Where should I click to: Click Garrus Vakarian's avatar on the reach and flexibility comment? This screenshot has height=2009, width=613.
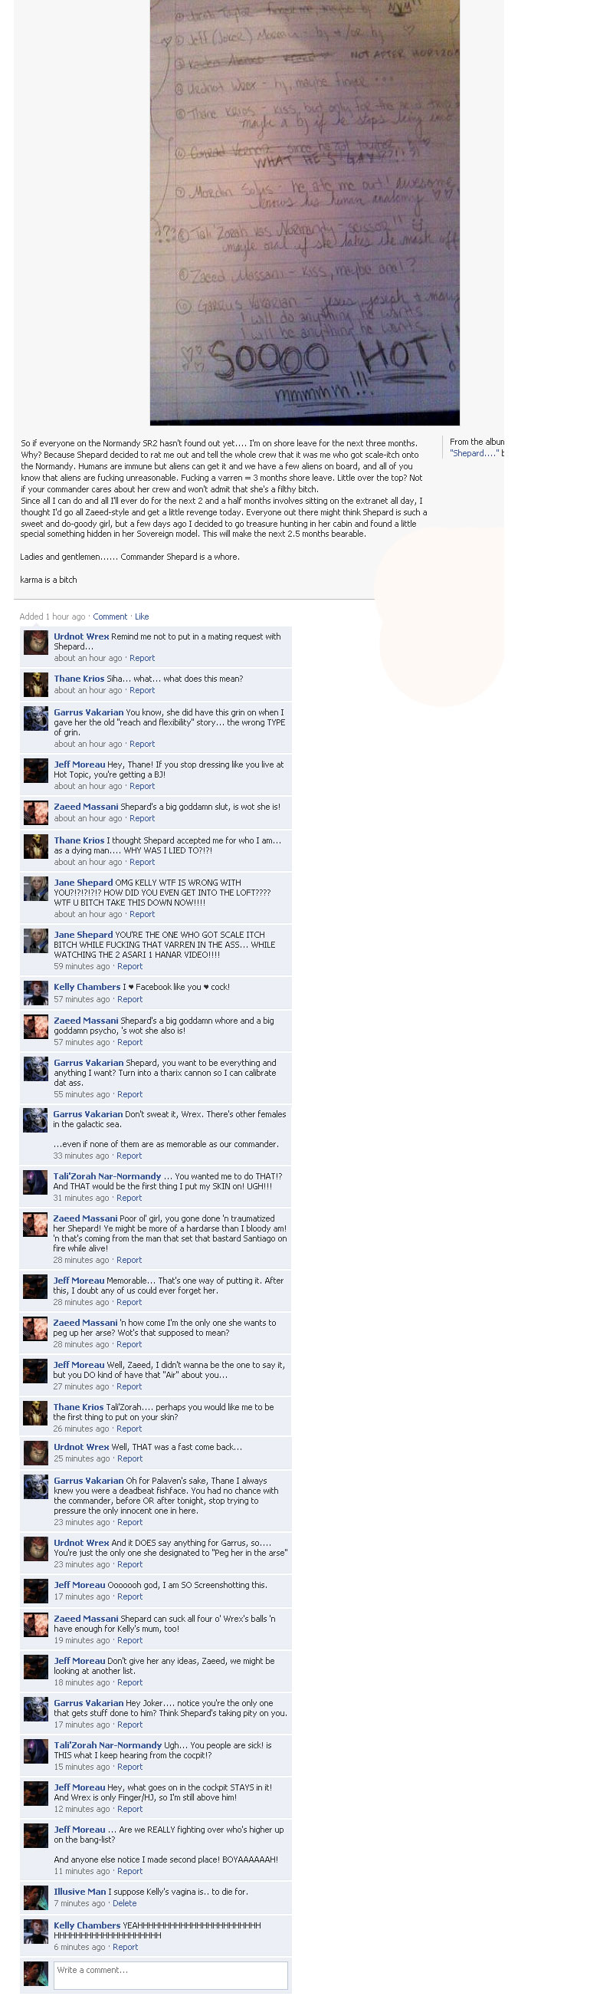[x=36, y=718]
